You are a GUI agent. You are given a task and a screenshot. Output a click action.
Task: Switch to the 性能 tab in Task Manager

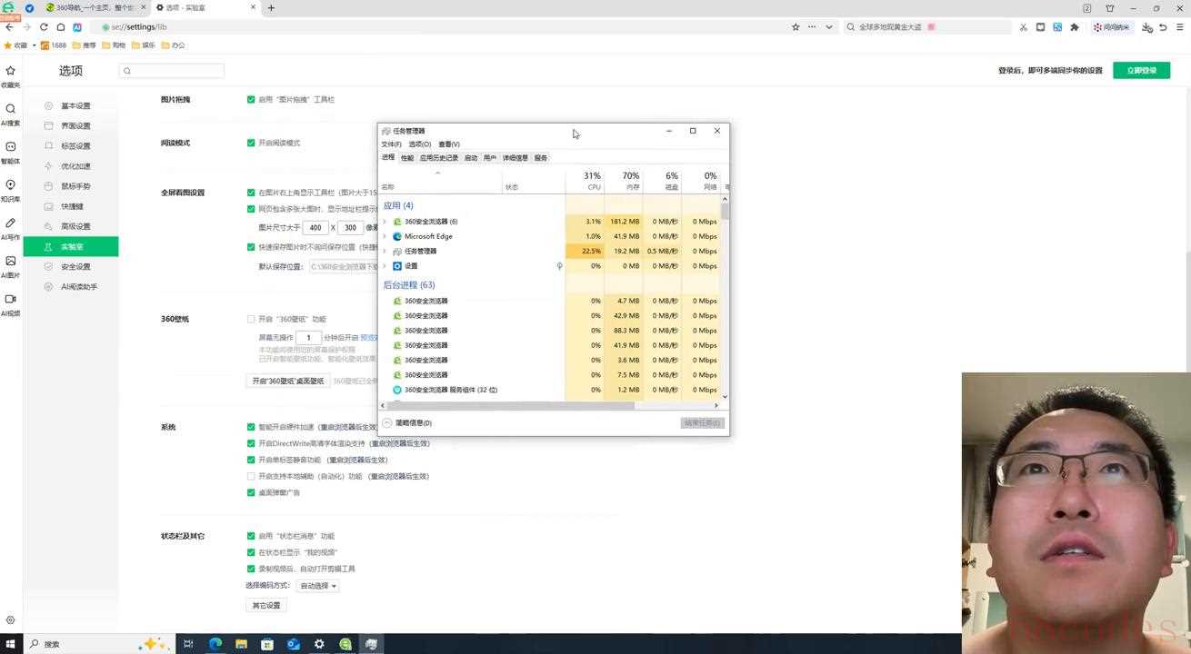tap(406, 158)
